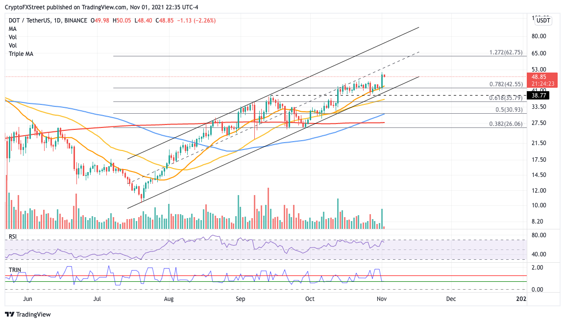565x323 pixels.
Task: Click the Jun label on the time axis
Action: click(27, 299)
